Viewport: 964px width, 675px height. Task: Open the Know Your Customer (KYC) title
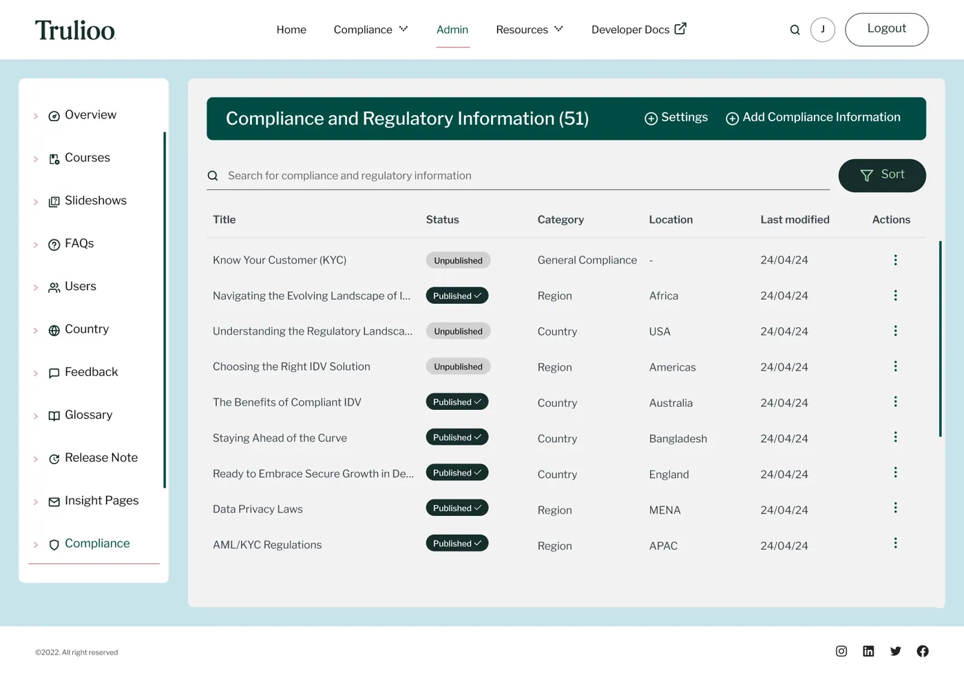pyautogui.click(x=280, y=260)
